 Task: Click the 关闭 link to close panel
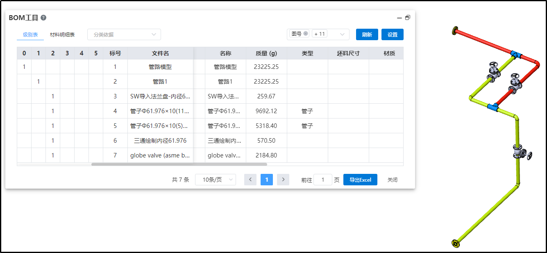(393, 180)
